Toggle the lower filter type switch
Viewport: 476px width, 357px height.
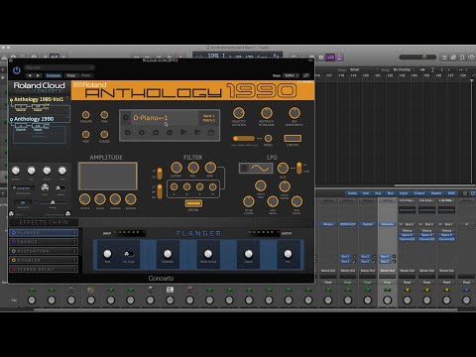(160, 191)
